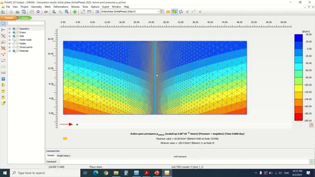This screenshot has width=315, height=177.
Task: Toggle visibility eye for Drains
Action: 14,32
